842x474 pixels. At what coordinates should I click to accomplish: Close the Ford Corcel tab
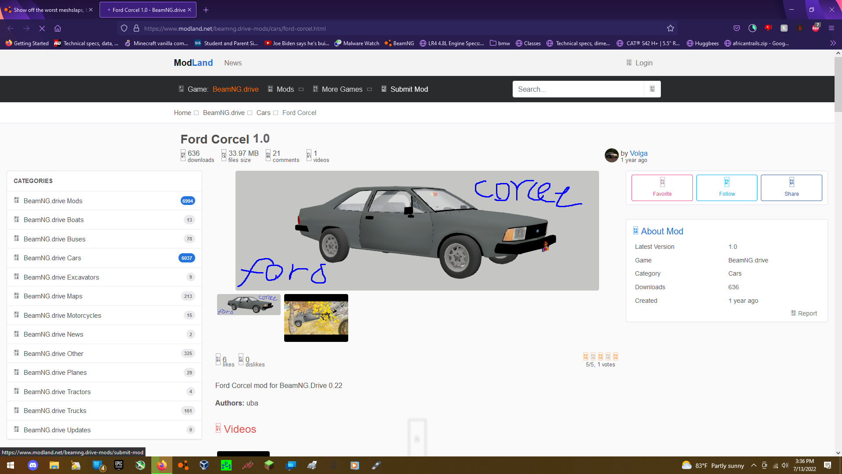click(189, 10)
